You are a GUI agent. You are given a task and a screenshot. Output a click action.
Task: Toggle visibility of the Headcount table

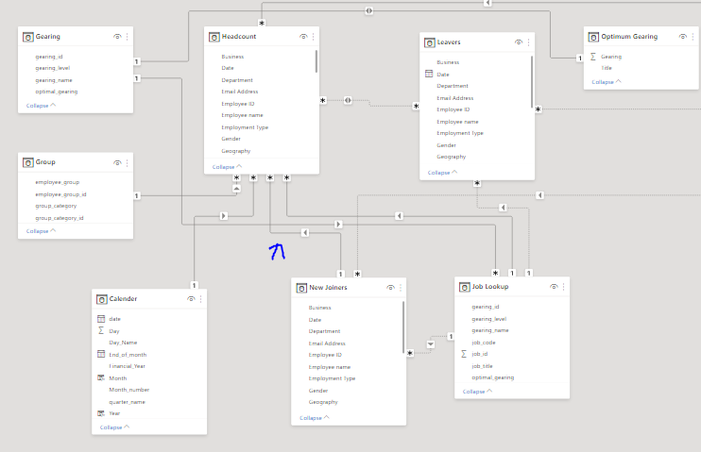click(x=303, y=37)
